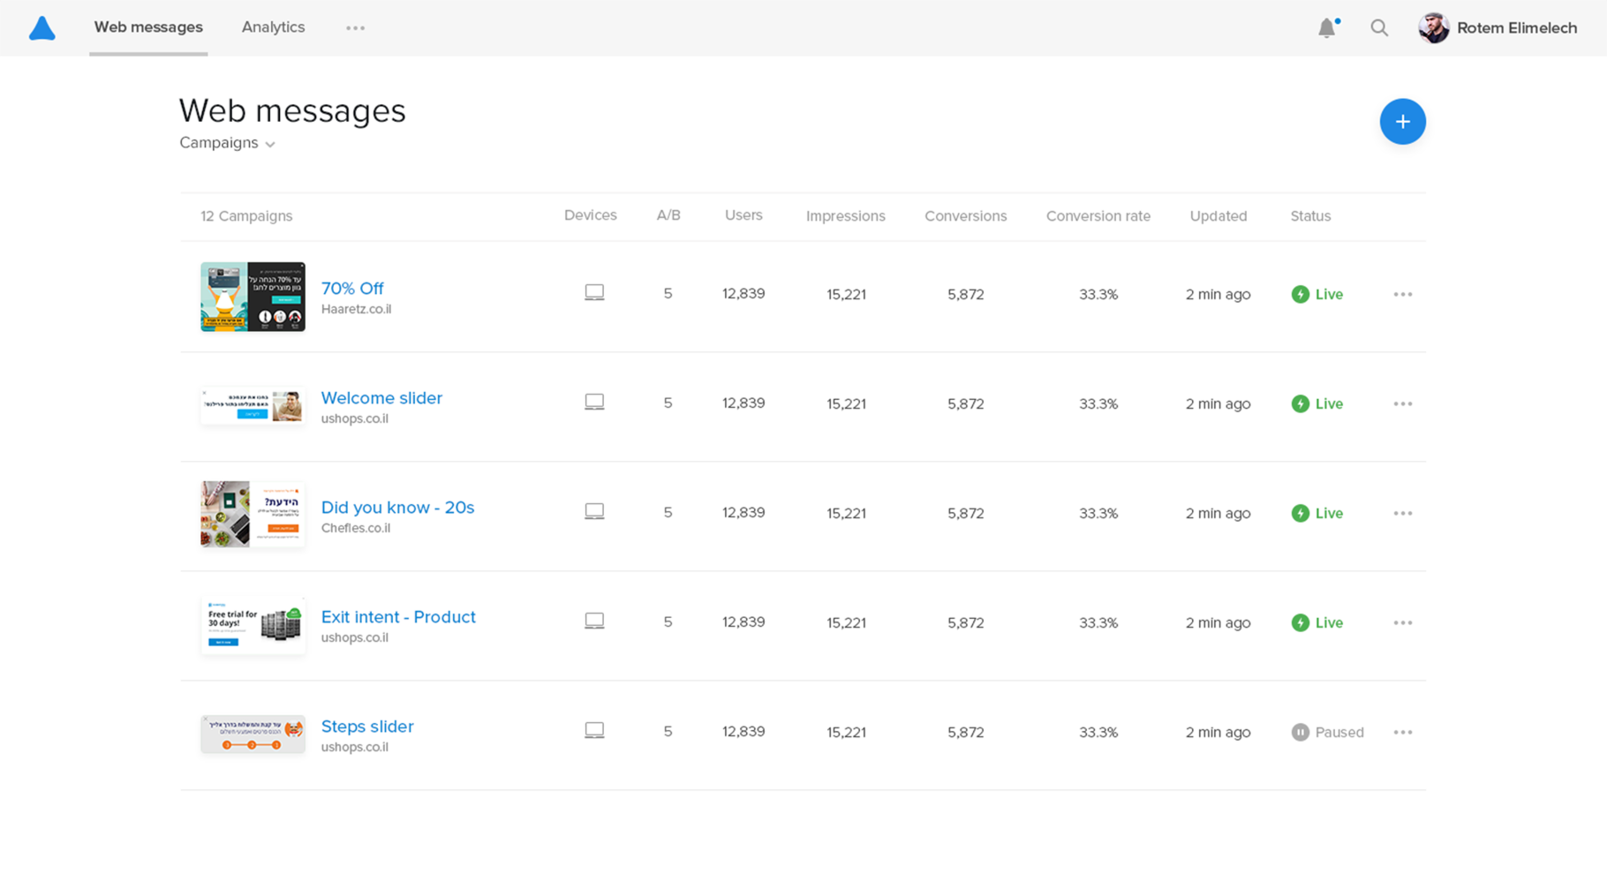Click the A/B value 5 in 70% Off row
This screenshot has width=1607, height=889.
(x=668, y=294)
